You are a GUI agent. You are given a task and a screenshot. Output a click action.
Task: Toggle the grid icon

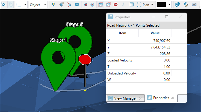tap(132, 5)
